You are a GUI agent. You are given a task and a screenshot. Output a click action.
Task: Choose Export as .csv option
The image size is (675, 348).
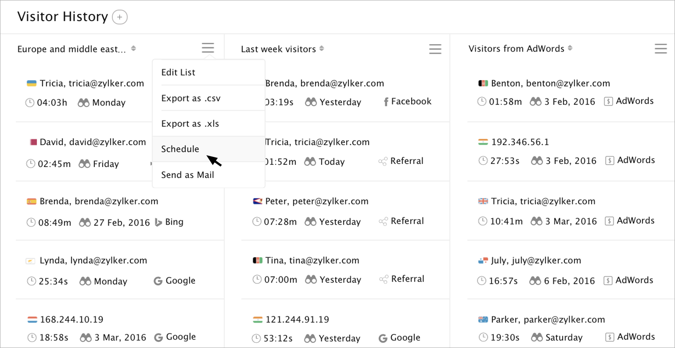191,98
